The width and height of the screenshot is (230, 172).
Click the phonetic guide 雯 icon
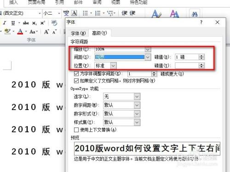coord(66,13)
